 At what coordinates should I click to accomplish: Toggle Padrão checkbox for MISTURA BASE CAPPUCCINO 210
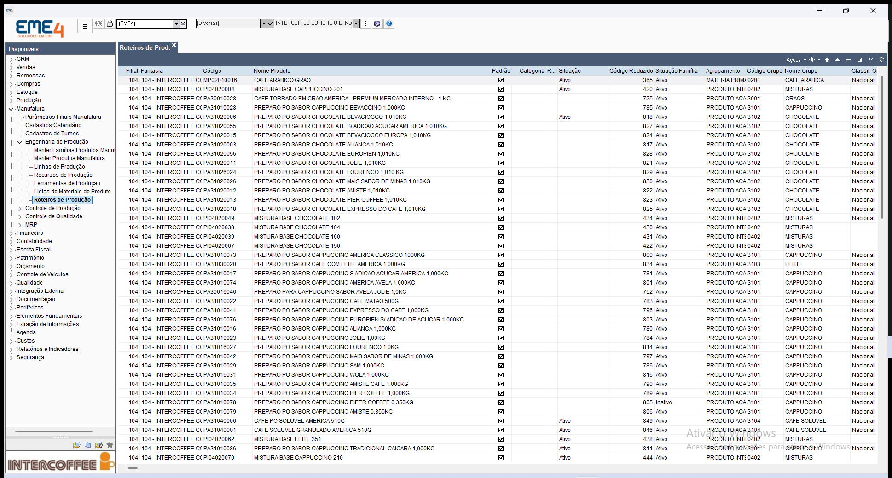[x=501, y=458]
